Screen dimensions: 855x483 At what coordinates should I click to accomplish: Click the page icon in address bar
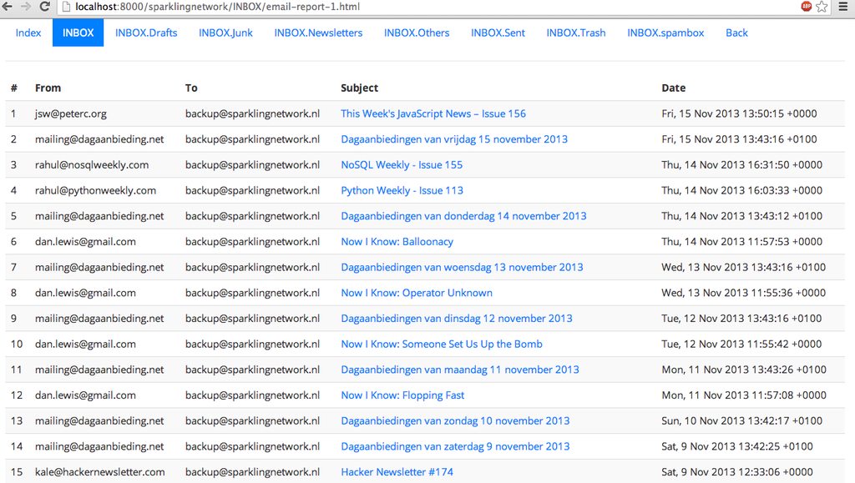pyautogui.click(x=66, y=7)
